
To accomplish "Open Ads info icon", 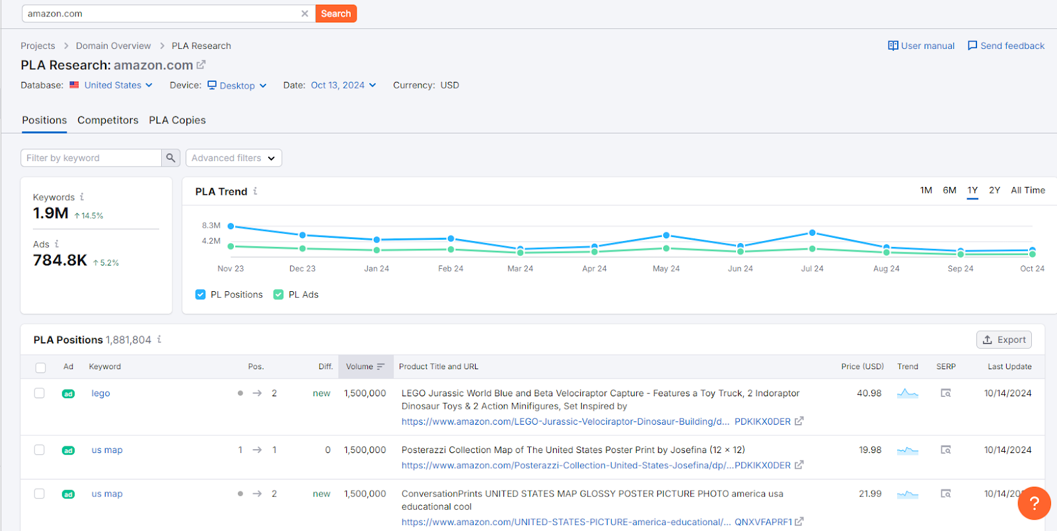I will (57, 244).
